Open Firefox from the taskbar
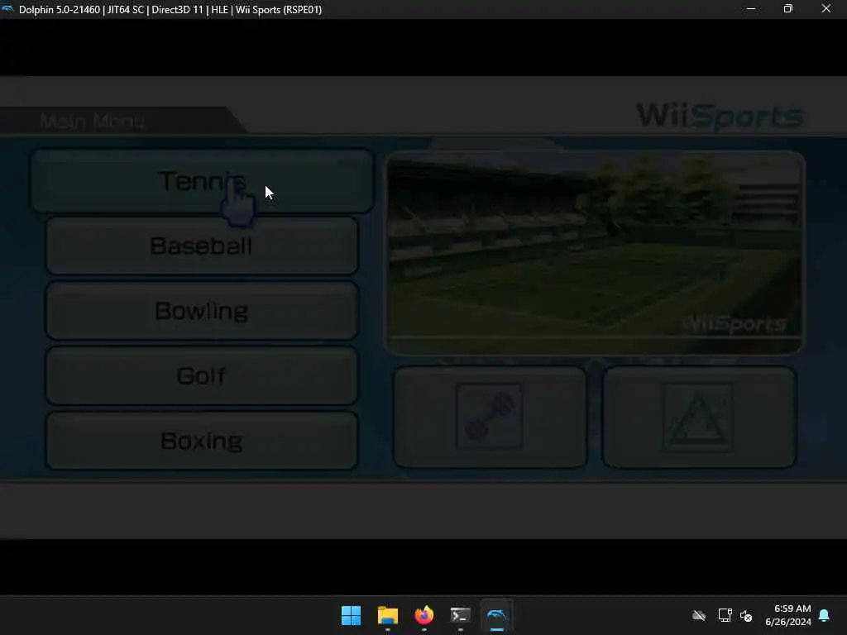 tap(424, 615)
